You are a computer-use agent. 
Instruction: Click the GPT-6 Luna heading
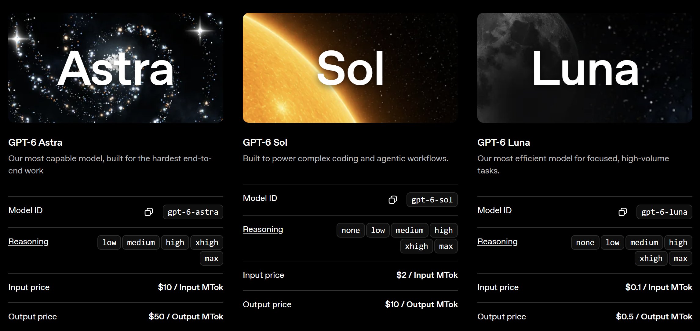click(x=504, y=142)
